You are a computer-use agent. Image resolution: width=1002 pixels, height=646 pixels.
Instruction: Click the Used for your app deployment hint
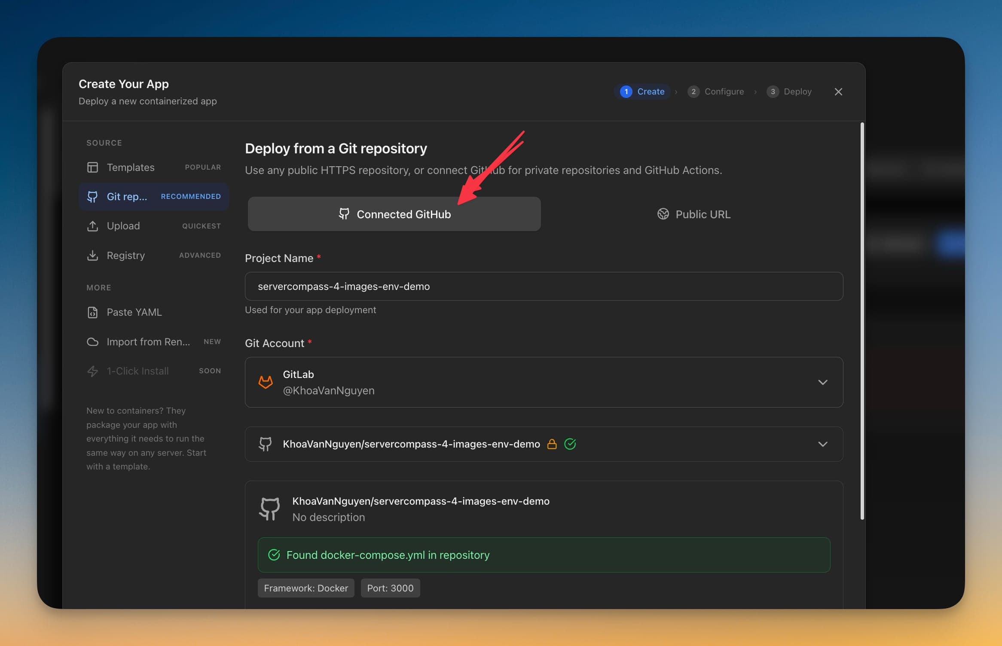click(310, 310)
